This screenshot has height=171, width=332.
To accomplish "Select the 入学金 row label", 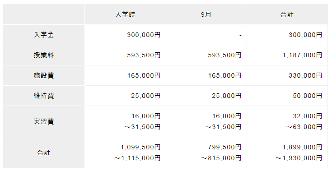I will pyautogui.click(x=44, y=35).
